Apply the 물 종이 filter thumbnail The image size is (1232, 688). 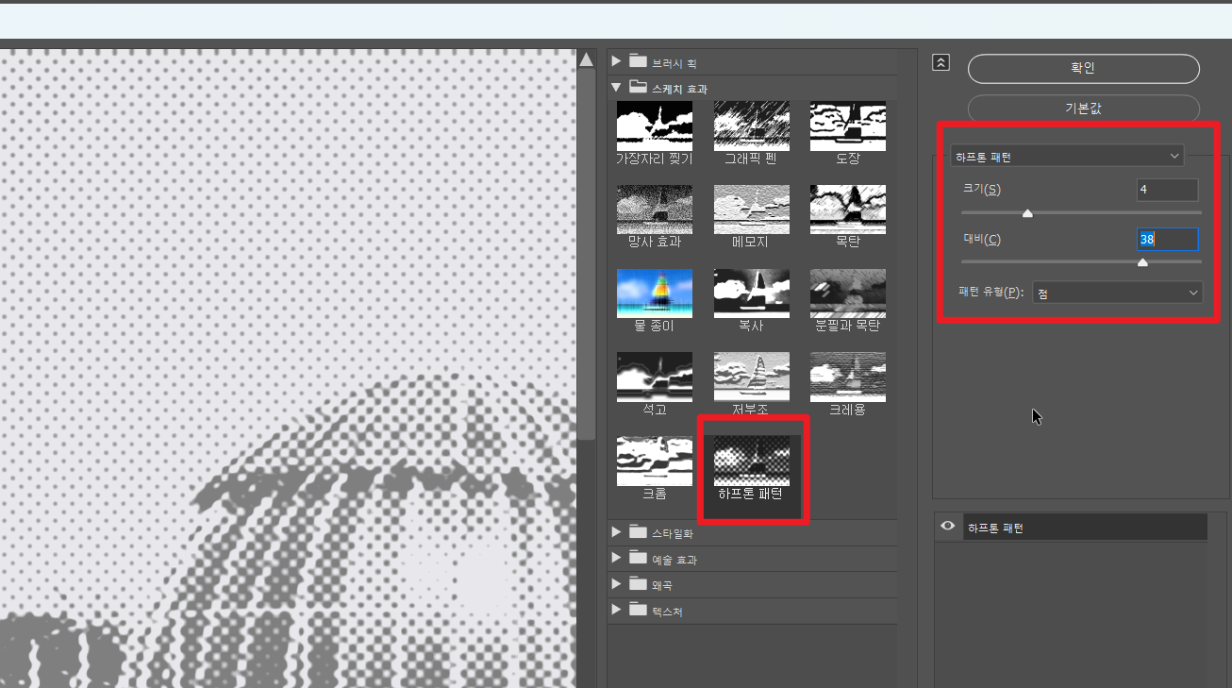coord(654,294)
